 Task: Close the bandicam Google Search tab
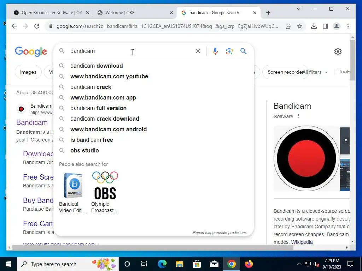coord(255,13)
